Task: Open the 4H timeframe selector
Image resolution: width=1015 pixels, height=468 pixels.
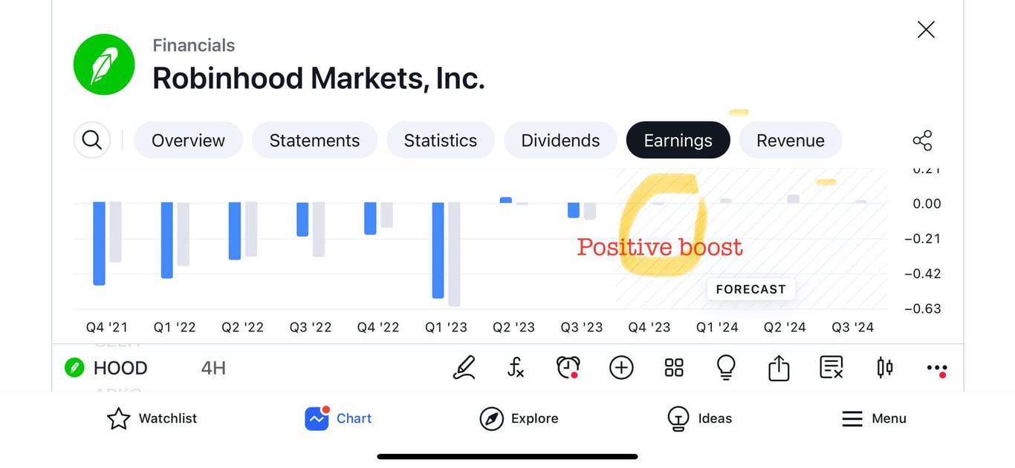Action: (x=213, y=368)
